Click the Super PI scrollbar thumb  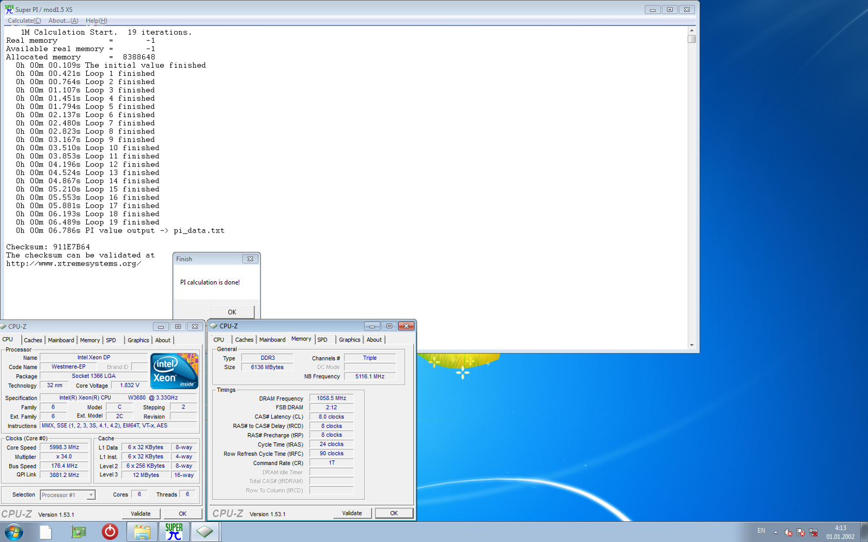pyautogui.click(x=692, y=39)
